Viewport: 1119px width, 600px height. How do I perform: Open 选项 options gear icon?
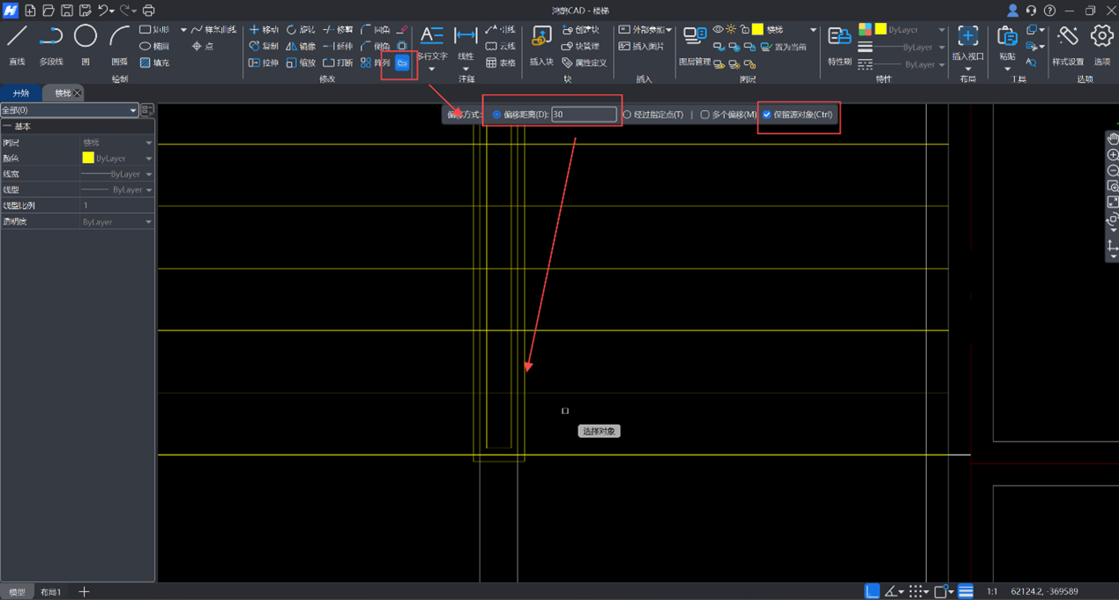click(1101, 37)
